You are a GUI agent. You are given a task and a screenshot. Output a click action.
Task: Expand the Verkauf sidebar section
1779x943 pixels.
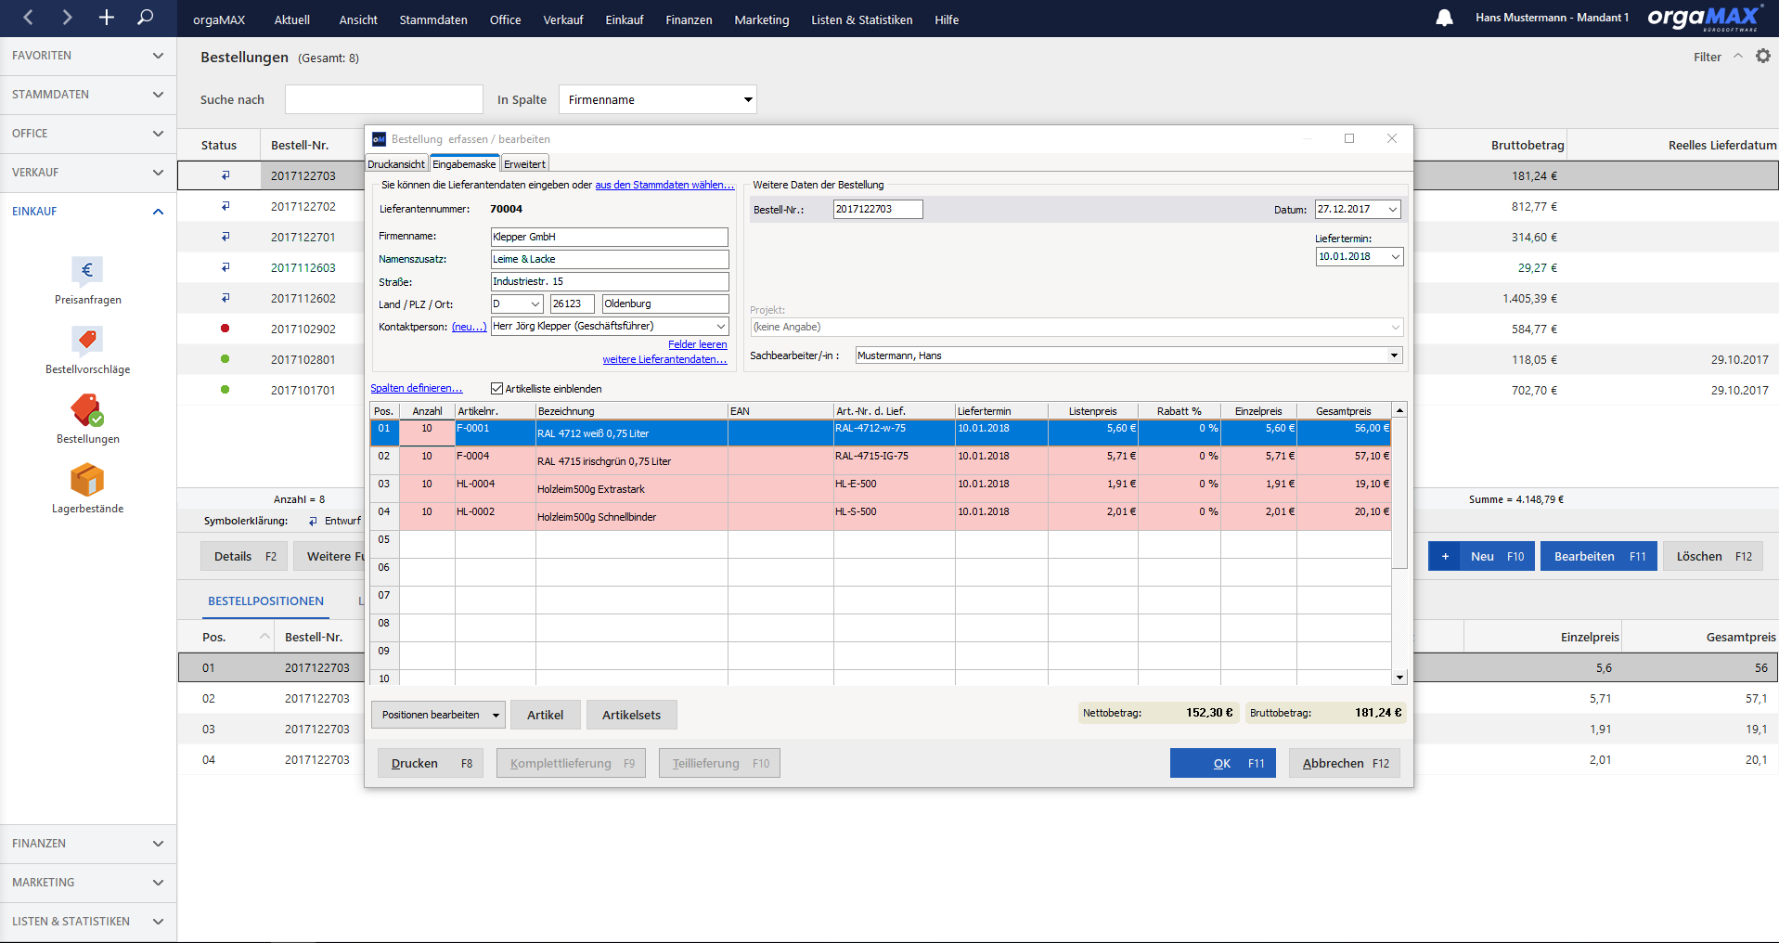pos(88,173)
